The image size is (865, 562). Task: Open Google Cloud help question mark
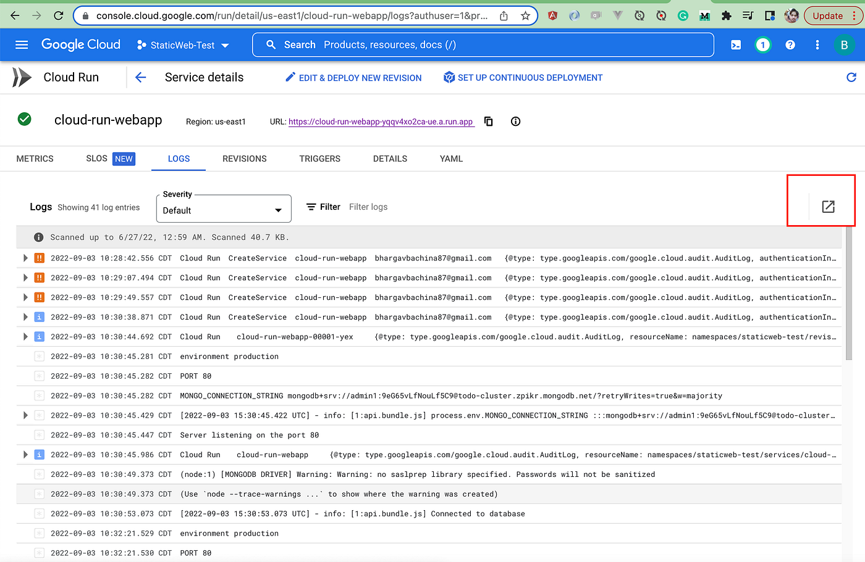click(x=790, y=44)
